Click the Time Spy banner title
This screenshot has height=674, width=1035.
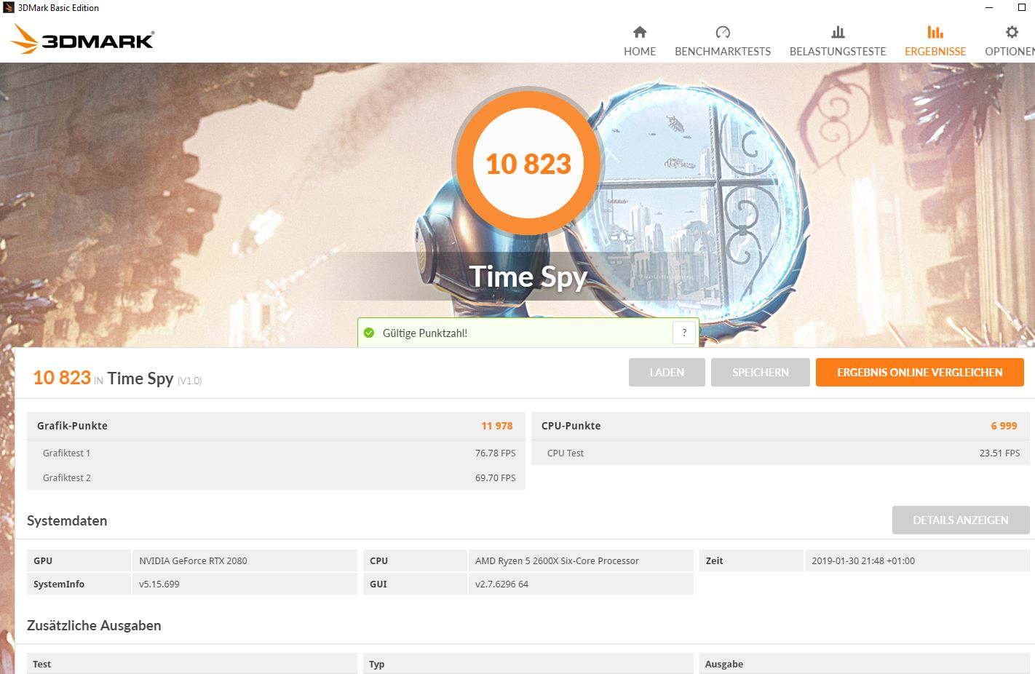click(528, 277)
